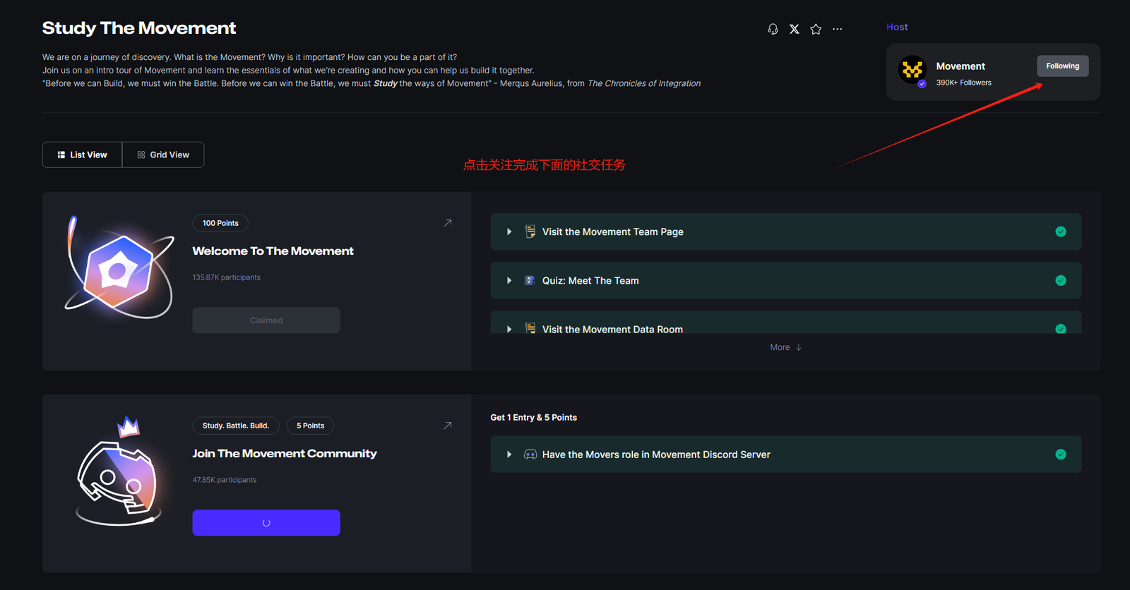Click the green checkmark on the Movers role task
The width and height of the screenshot is (1130, 590).
click(x=1061, y=454)
